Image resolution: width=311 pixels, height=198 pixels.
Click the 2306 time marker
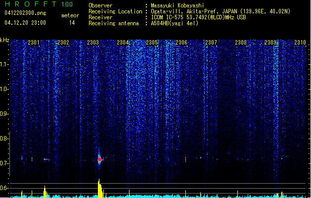tap(181, 43)
